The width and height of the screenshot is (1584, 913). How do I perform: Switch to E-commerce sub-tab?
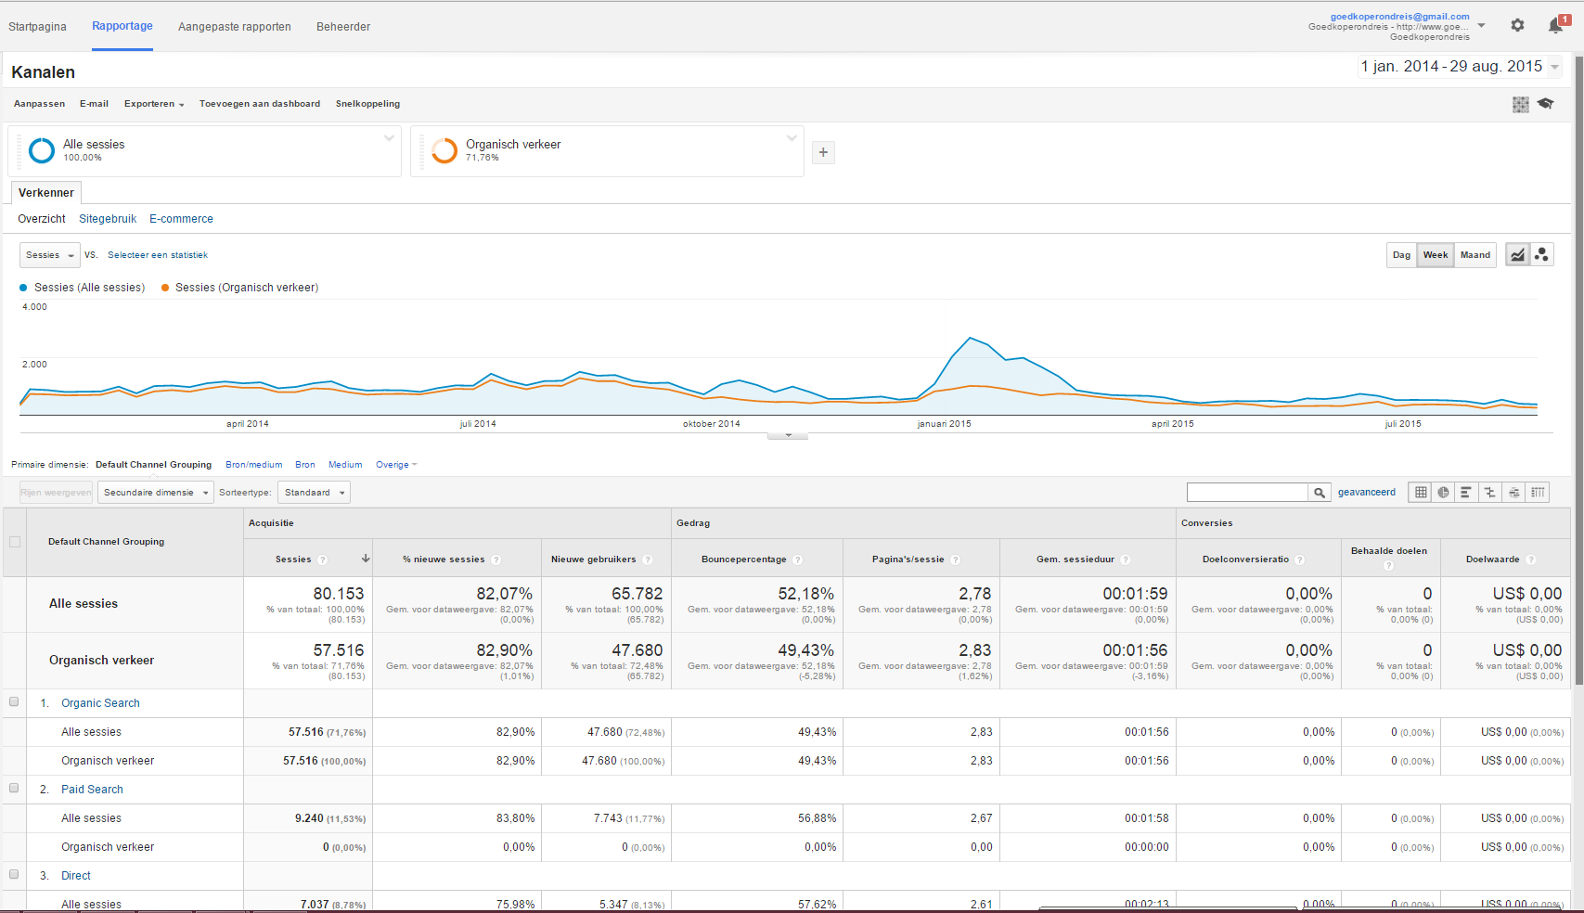(x=181, y=219)
